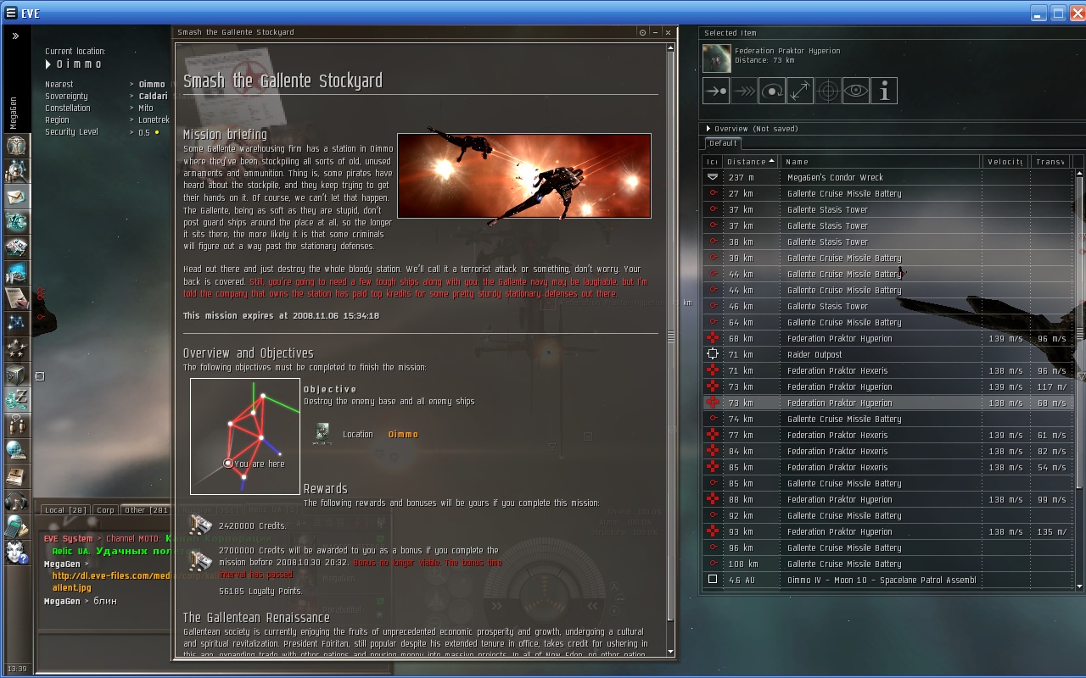Screen dimensions: 1086x678
Task: Open the Overview (Not saved) triangle menu
Action: [708, 129]
